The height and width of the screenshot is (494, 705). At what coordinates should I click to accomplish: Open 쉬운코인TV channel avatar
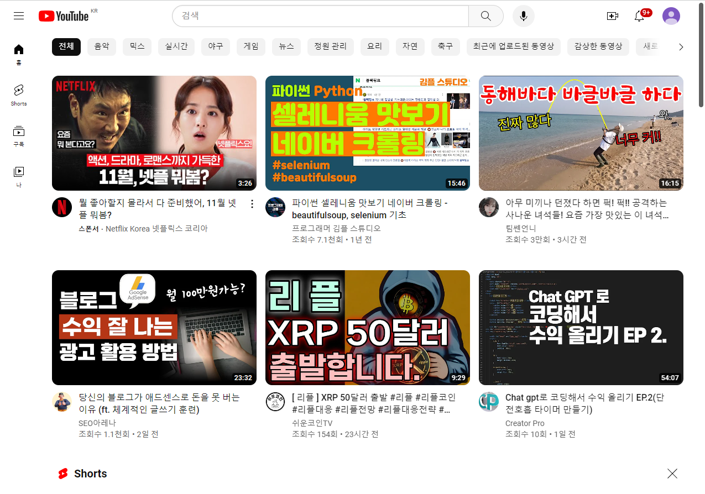(x=275, y=402)
